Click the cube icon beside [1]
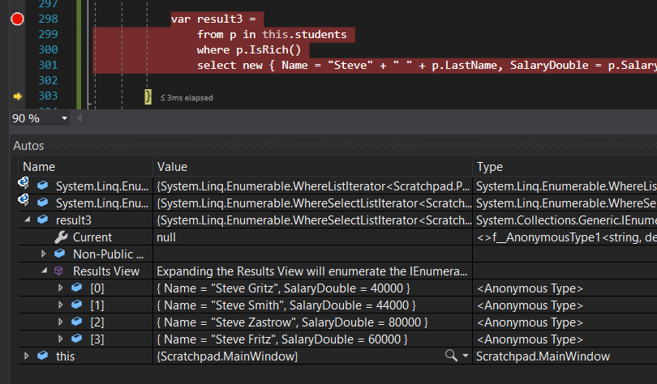The width and height of the screenshot is (657, 384). [x=77, y=305]
